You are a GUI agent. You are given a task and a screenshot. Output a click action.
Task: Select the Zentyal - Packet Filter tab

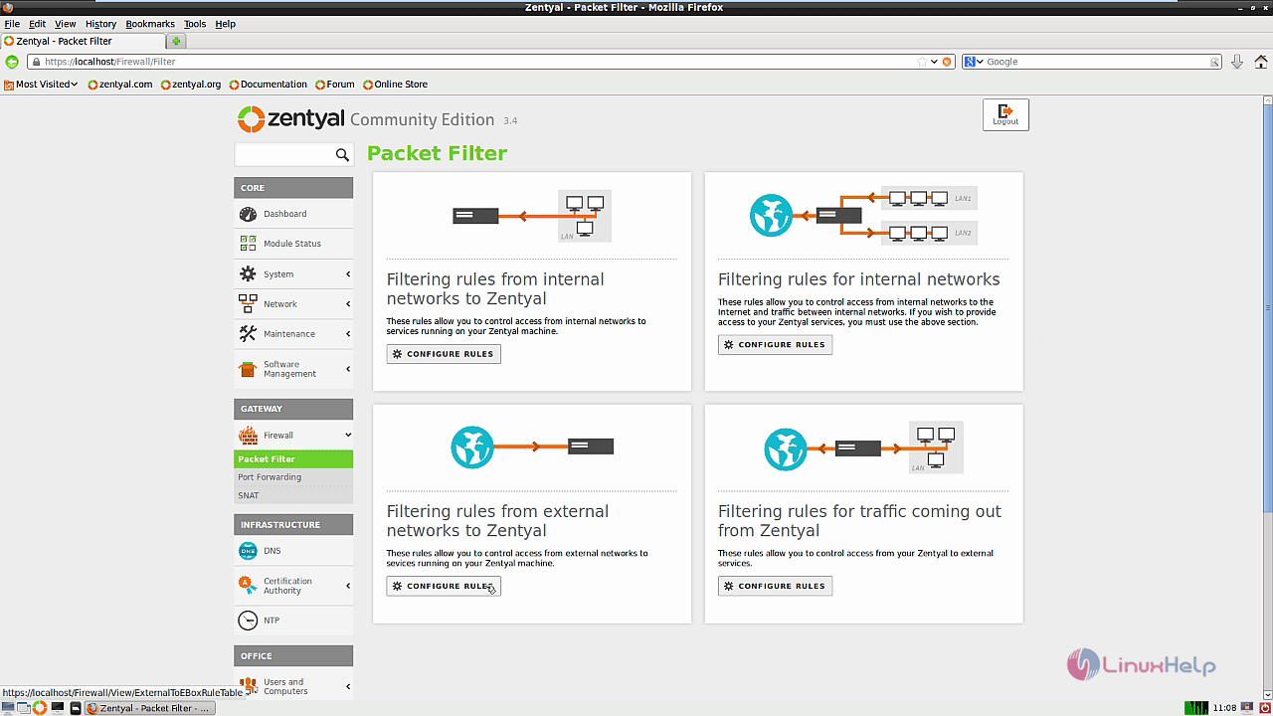[83, 41]
